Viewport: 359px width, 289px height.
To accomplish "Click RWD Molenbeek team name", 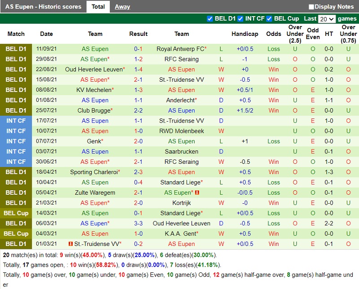I will [x=182, y=131].
